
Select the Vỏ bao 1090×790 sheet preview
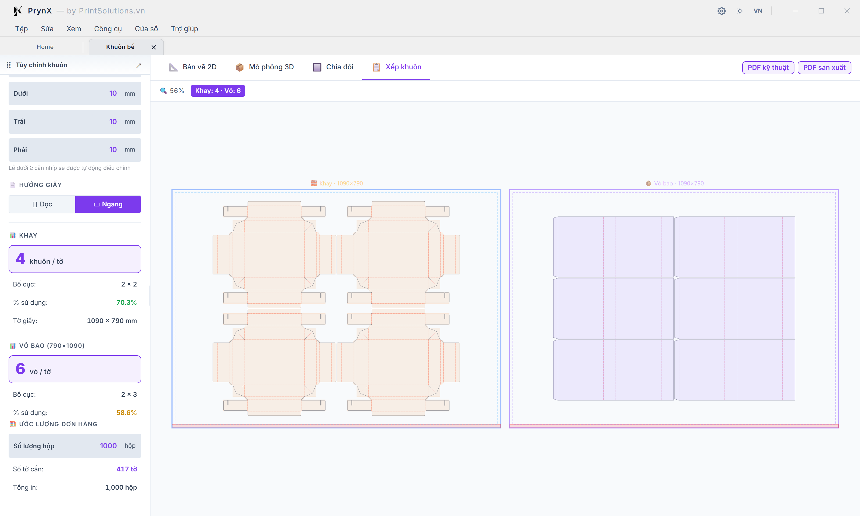(x=674, y=309)
